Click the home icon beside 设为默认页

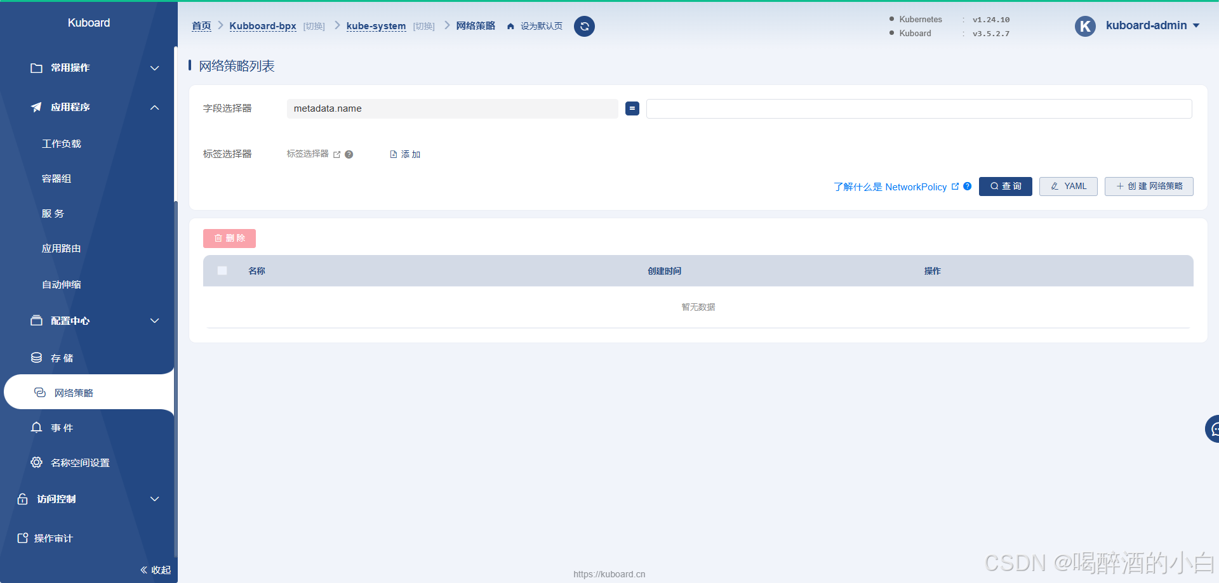click(510, 26)
